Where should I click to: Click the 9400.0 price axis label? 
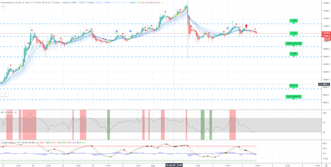[x=326, y=103]
